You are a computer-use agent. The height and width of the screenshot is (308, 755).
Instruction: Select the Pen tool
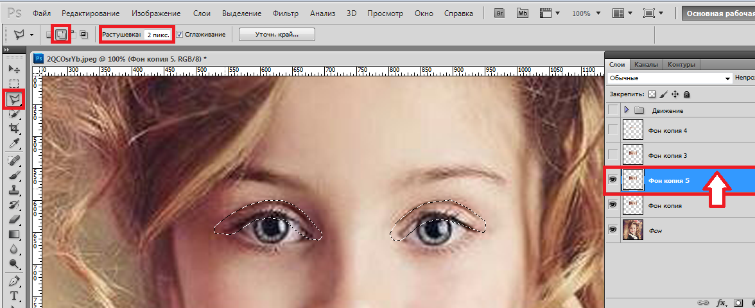click(x=14, y=280)
